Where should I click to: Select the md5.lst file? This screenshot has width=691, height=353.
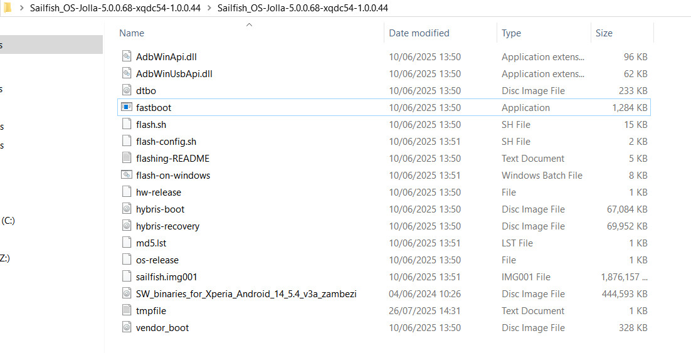pyautogui.click(x=151, y=243)
